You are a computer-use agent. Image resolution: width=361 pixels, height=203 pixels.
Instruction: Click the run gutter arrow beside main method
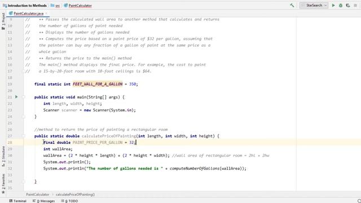tap(16, 97)
